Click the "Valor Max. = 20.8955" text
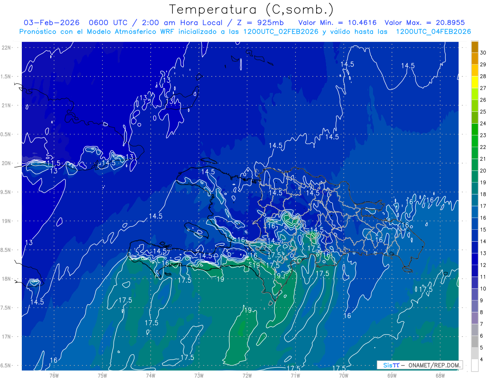The image size is (494, 381). (424, 23)
